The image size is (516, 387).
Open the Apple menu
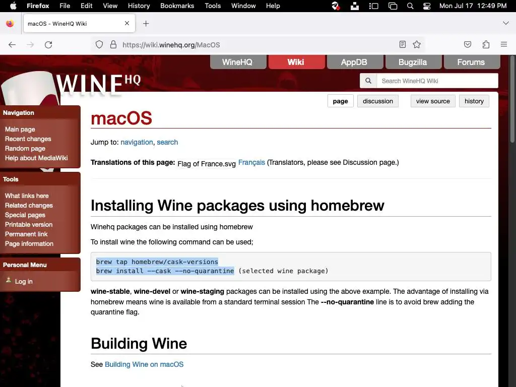(13, 6)
